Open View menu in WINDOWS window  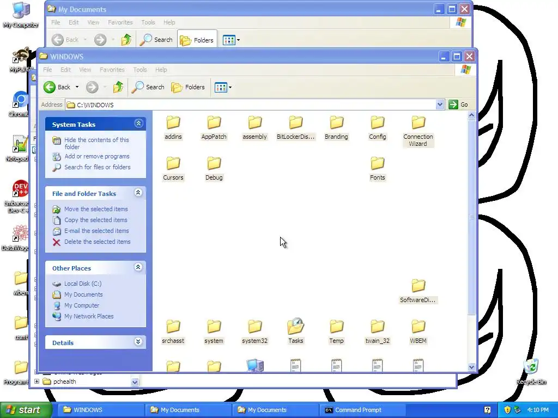tap(85, 70)
